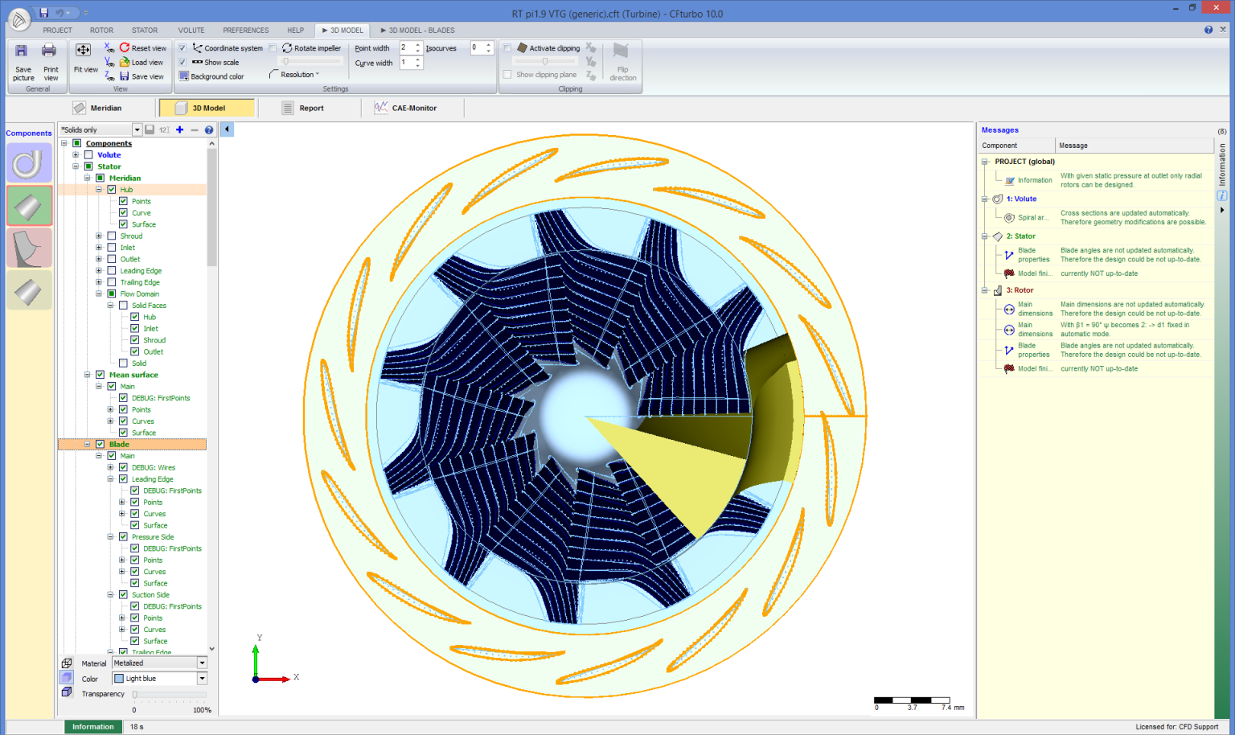Open the Color dropdown showing Light blue
The image size is (1235, 735).
click(202, 678)
